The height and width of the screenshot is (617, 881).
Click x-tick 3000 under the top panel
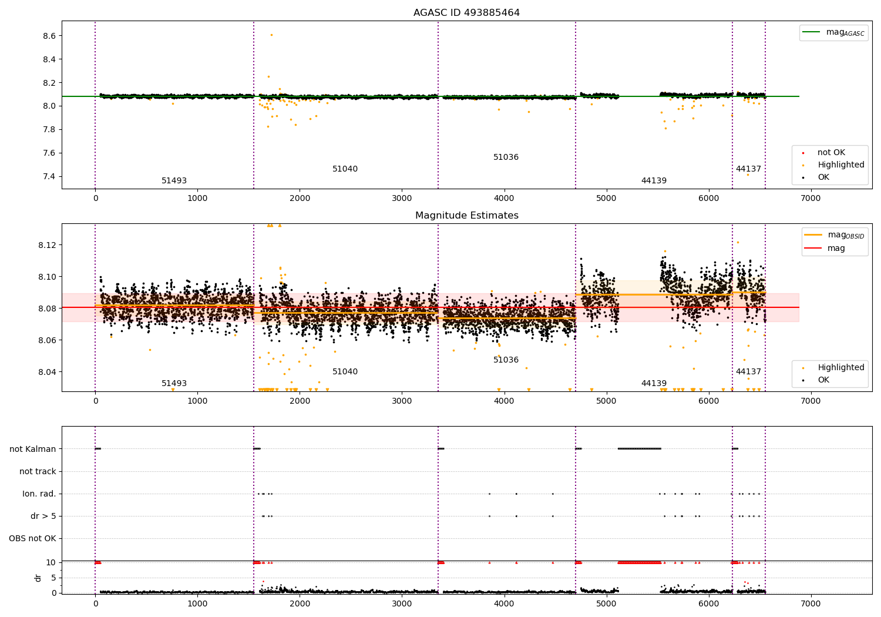(402, 199)
